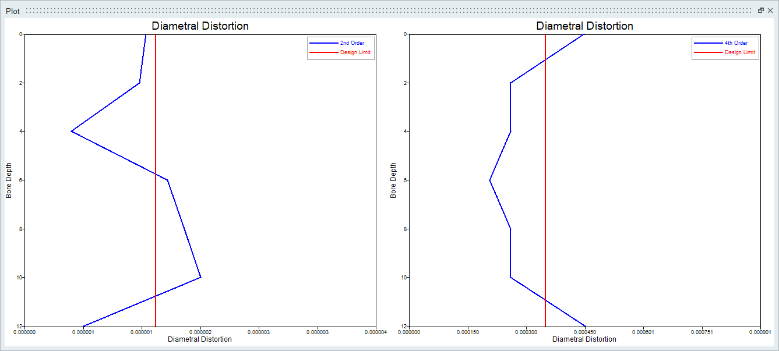The image size is (779, 351).
Task: Click the red design limit line in left plot
Action: (x=156, y=233)
